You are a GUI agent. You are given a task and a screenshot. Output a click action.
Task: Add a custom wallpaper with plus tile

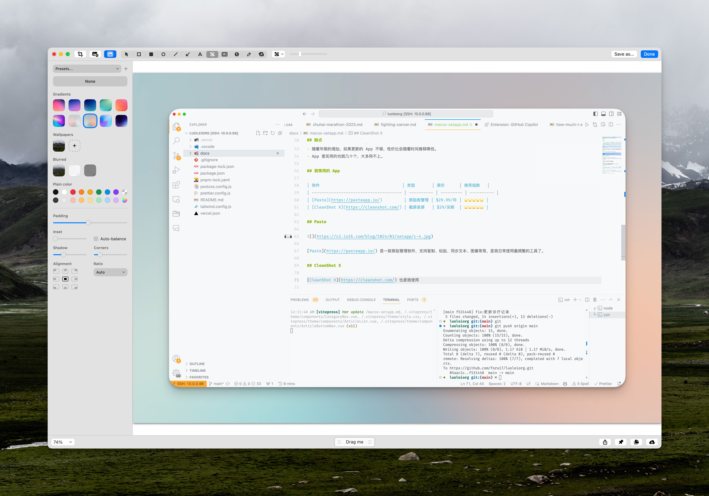point(74,146)
